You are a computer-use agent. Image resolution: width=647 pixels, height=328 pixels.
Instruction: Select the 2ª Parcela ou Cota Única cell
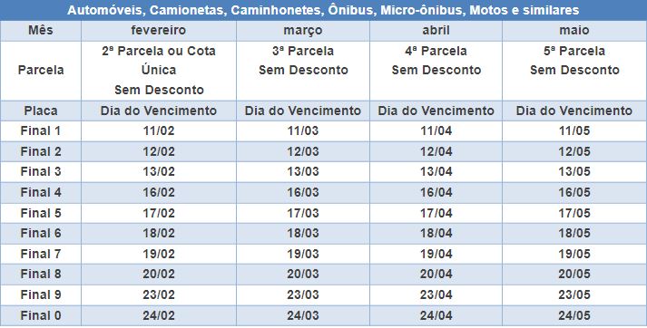tap(159, 71)
